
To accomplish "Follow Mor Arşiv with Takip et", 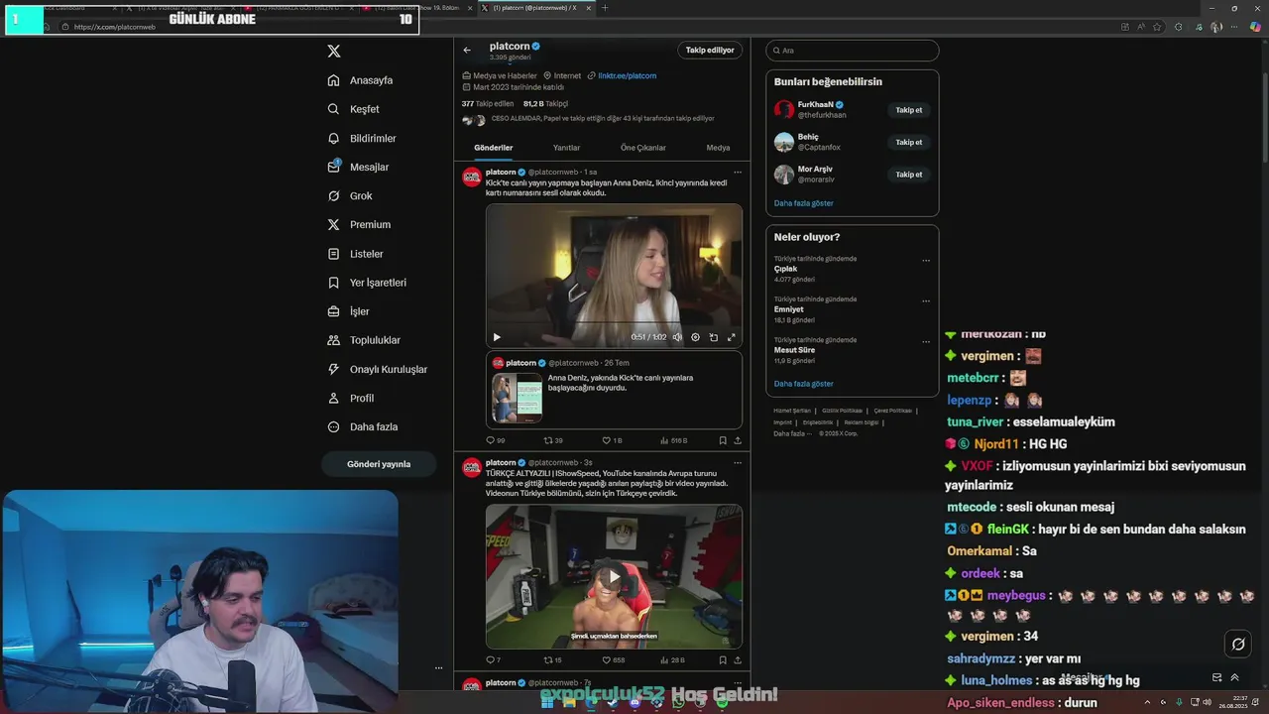I will (909, 175).
